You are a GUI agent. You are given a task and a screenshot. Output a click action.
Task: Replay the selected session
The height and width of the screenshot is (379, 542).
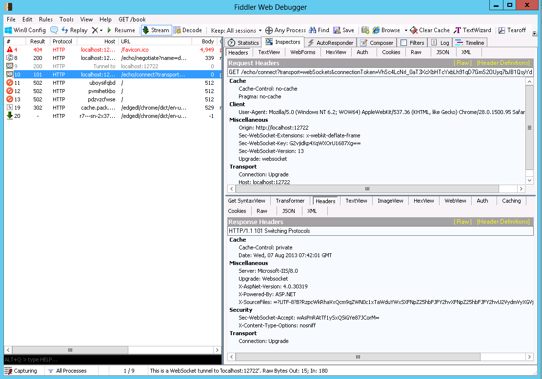pos(74,30)
